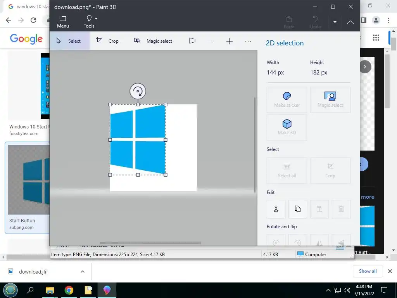Click the Windows logo image on canvas
Viewport: 397px width, 298px height.
click(138, 139)
